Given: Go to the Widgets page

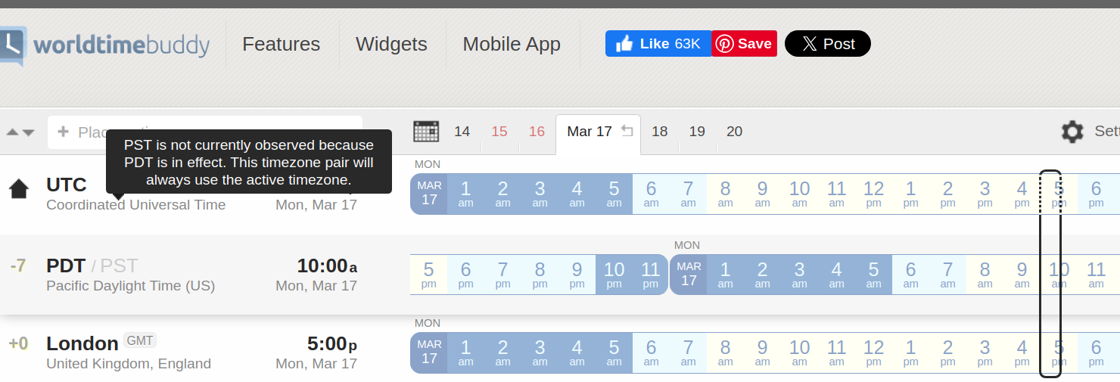Looking at the screenshot, I should 391,45.
